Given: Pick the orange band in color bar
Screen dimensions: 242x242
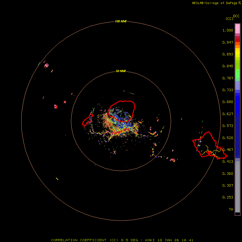Looking at the screenshot, I should pos(237,47).
